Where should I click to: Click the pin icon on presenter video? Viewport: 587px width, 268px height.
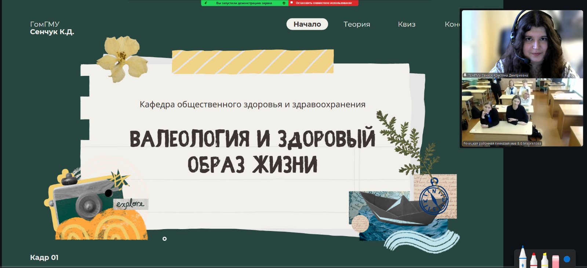click(465, 75)
